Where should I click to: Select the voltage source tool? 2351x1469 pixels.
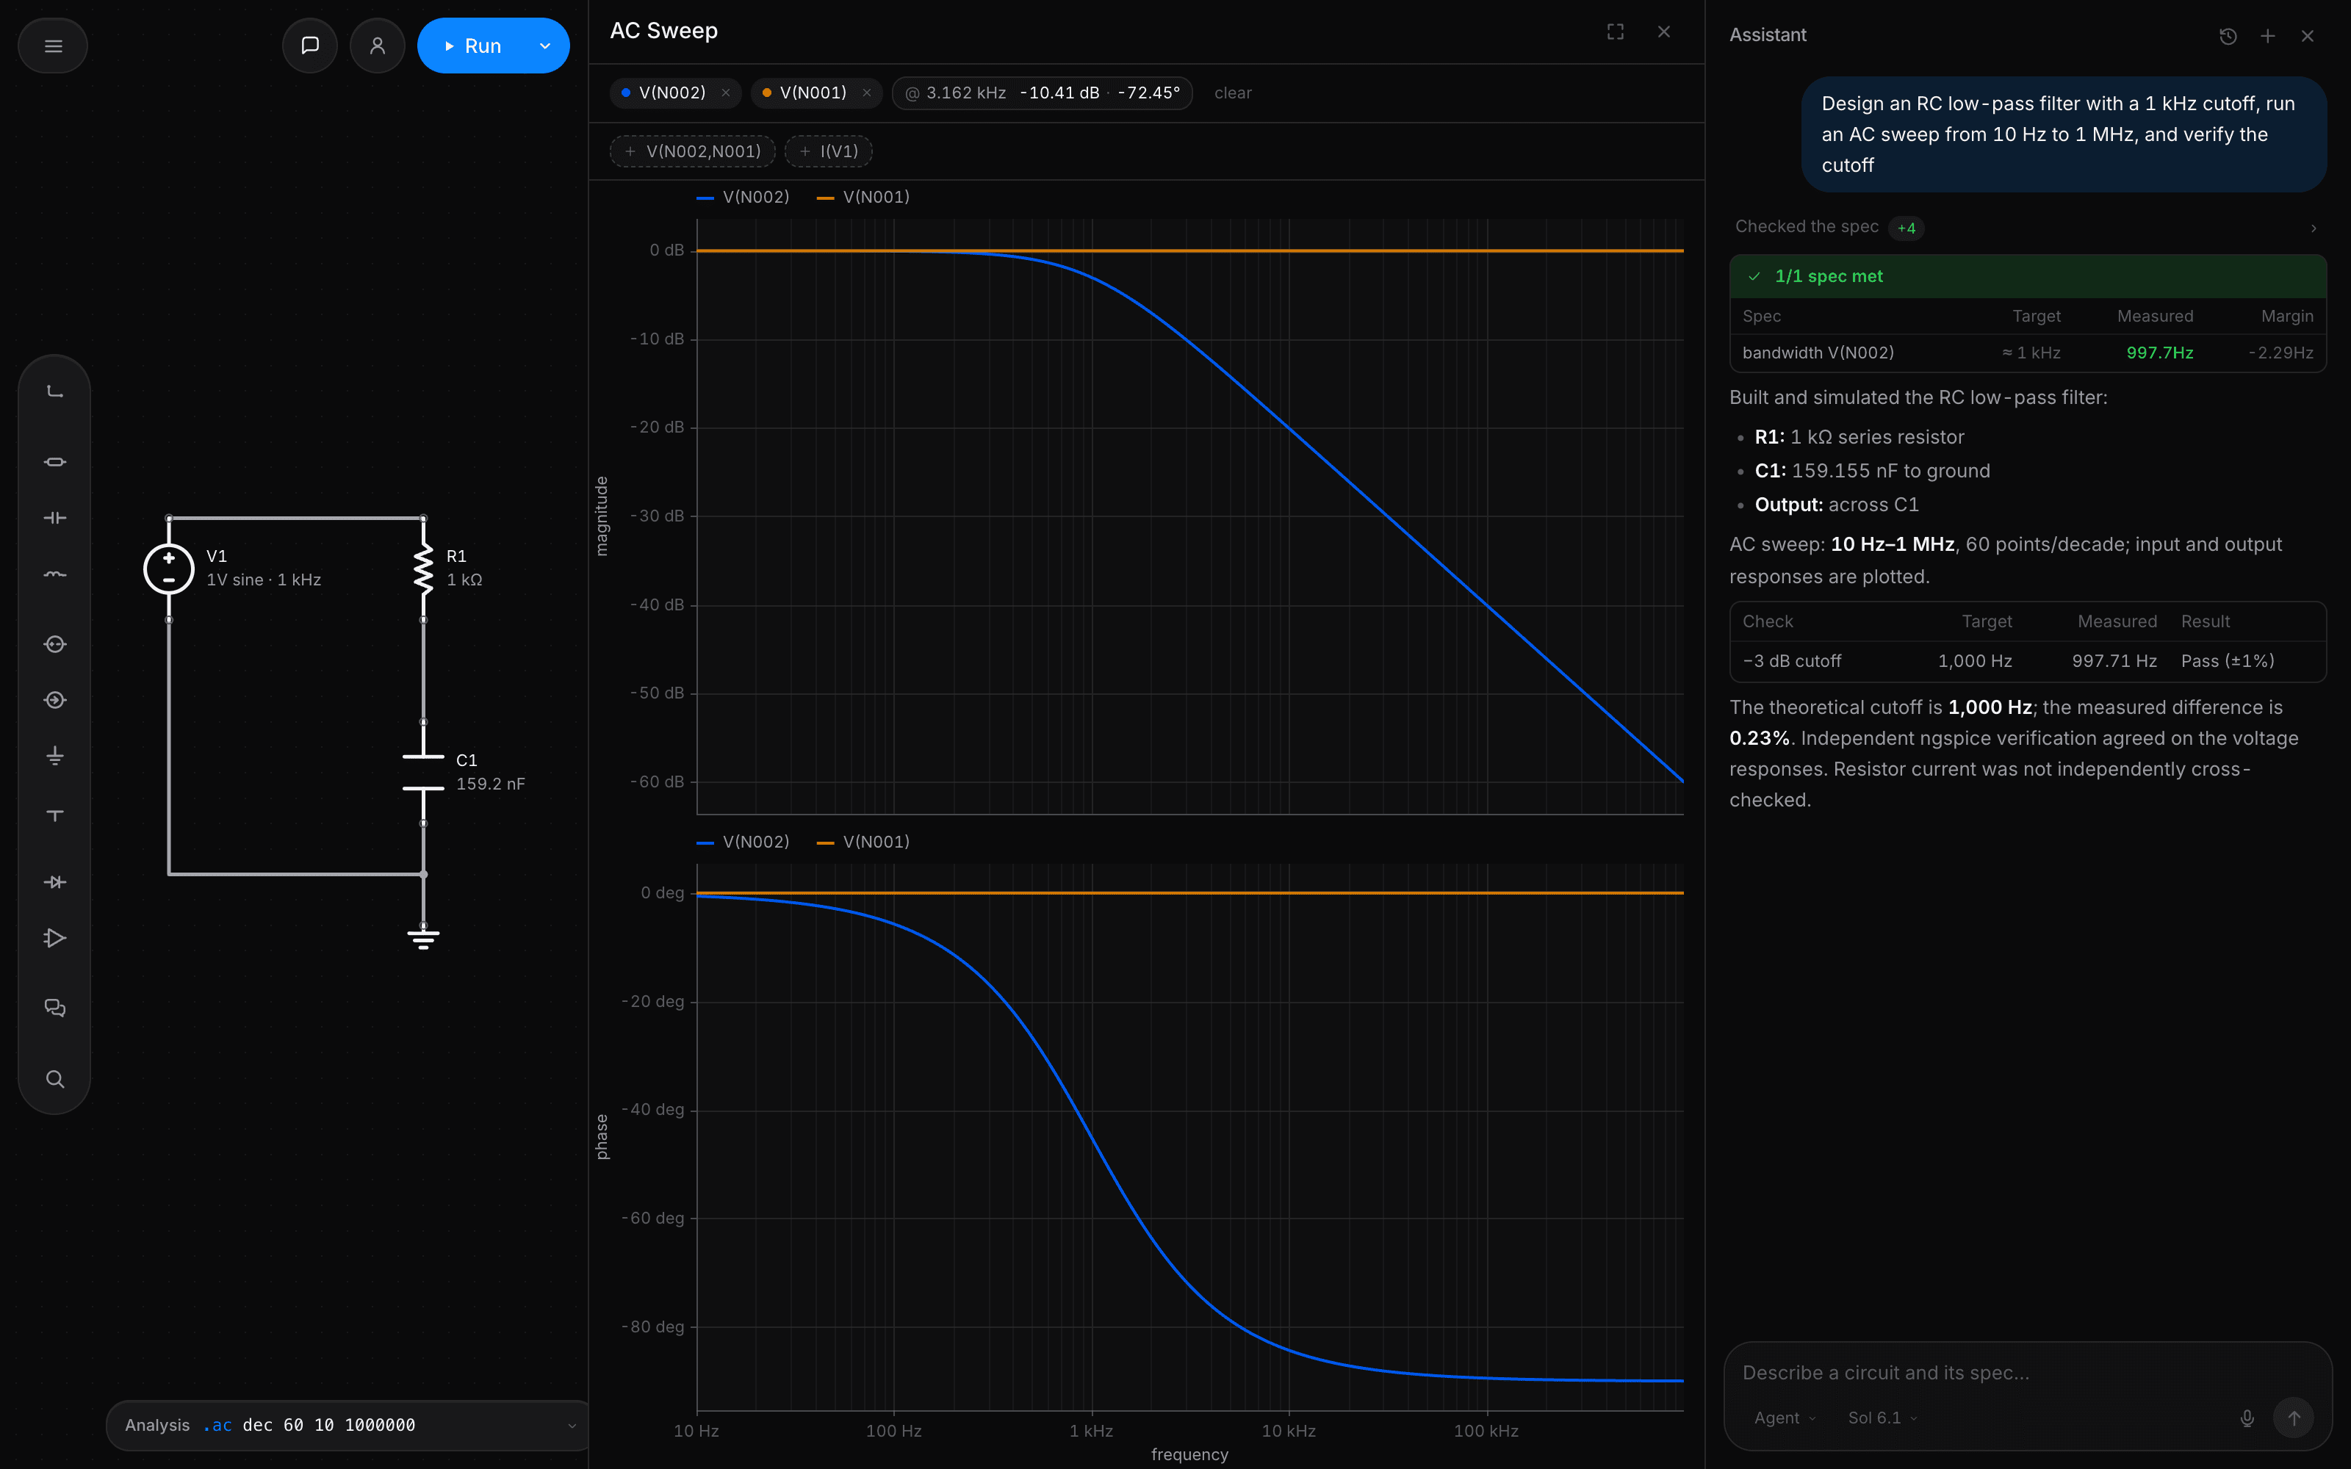coord(55,644)
